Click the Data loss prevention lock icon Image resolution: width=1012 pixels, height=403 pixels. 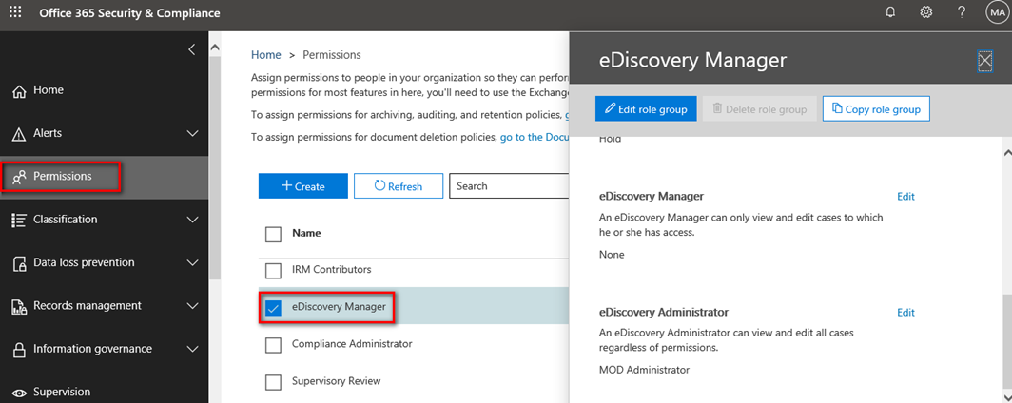point(19,263)
